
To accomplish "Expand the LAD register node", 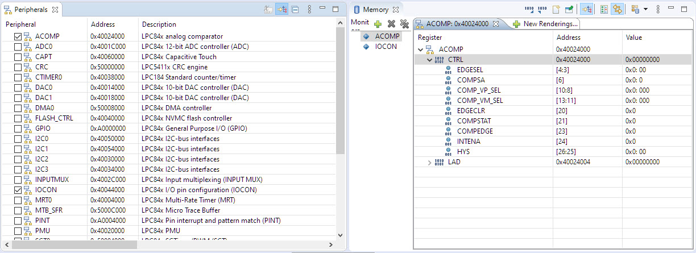I will (430, 162).
